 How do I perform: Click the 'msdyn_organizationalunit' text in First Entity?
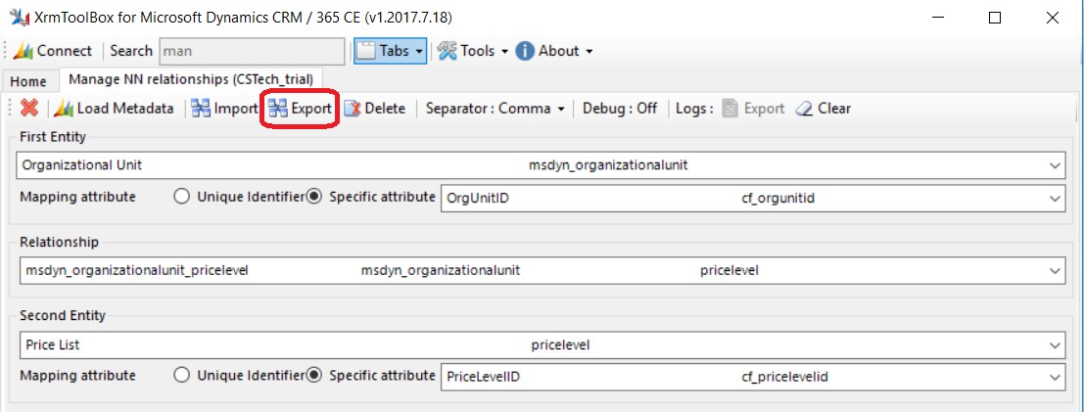pyautogui.click(x=608, y=166)
